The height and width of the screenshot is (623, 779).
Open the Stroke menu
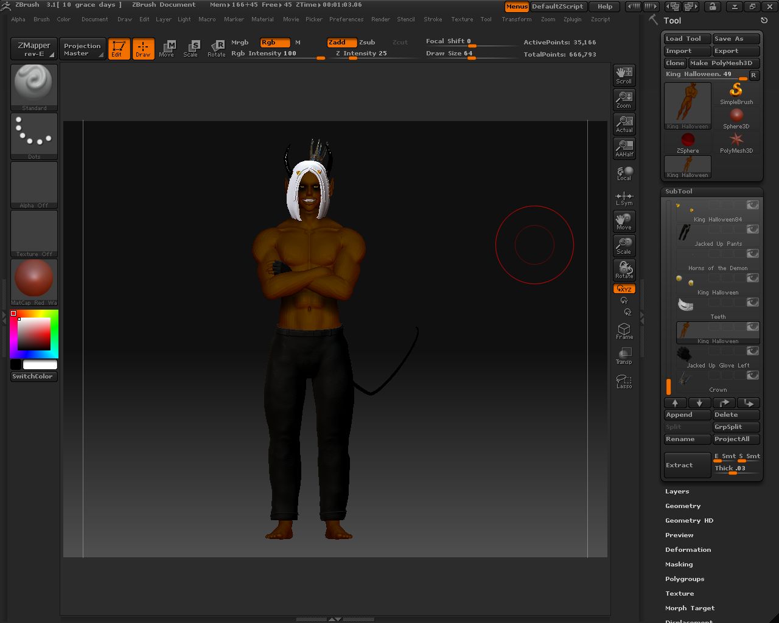[433, 19]
